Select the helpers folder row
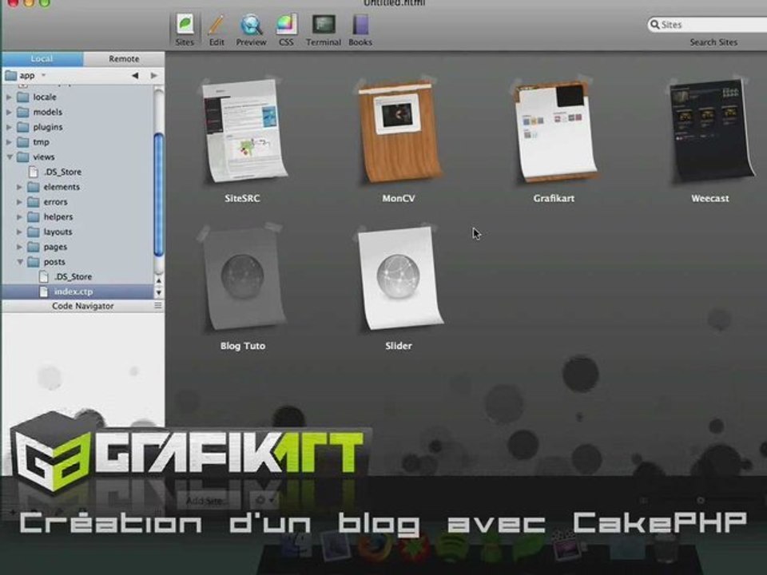The image size is (767, 575). tap(77, 217)
